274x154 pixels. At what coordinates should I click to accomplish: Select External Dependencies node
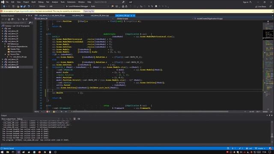[19, 47]
